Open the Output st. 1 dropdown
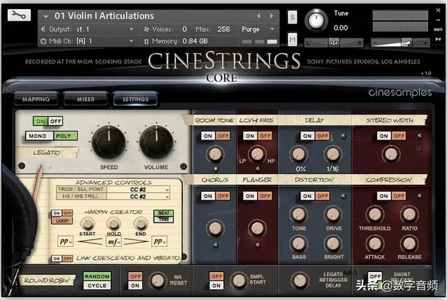The height and width of the screenshot is (300, 447). point(131,29)
